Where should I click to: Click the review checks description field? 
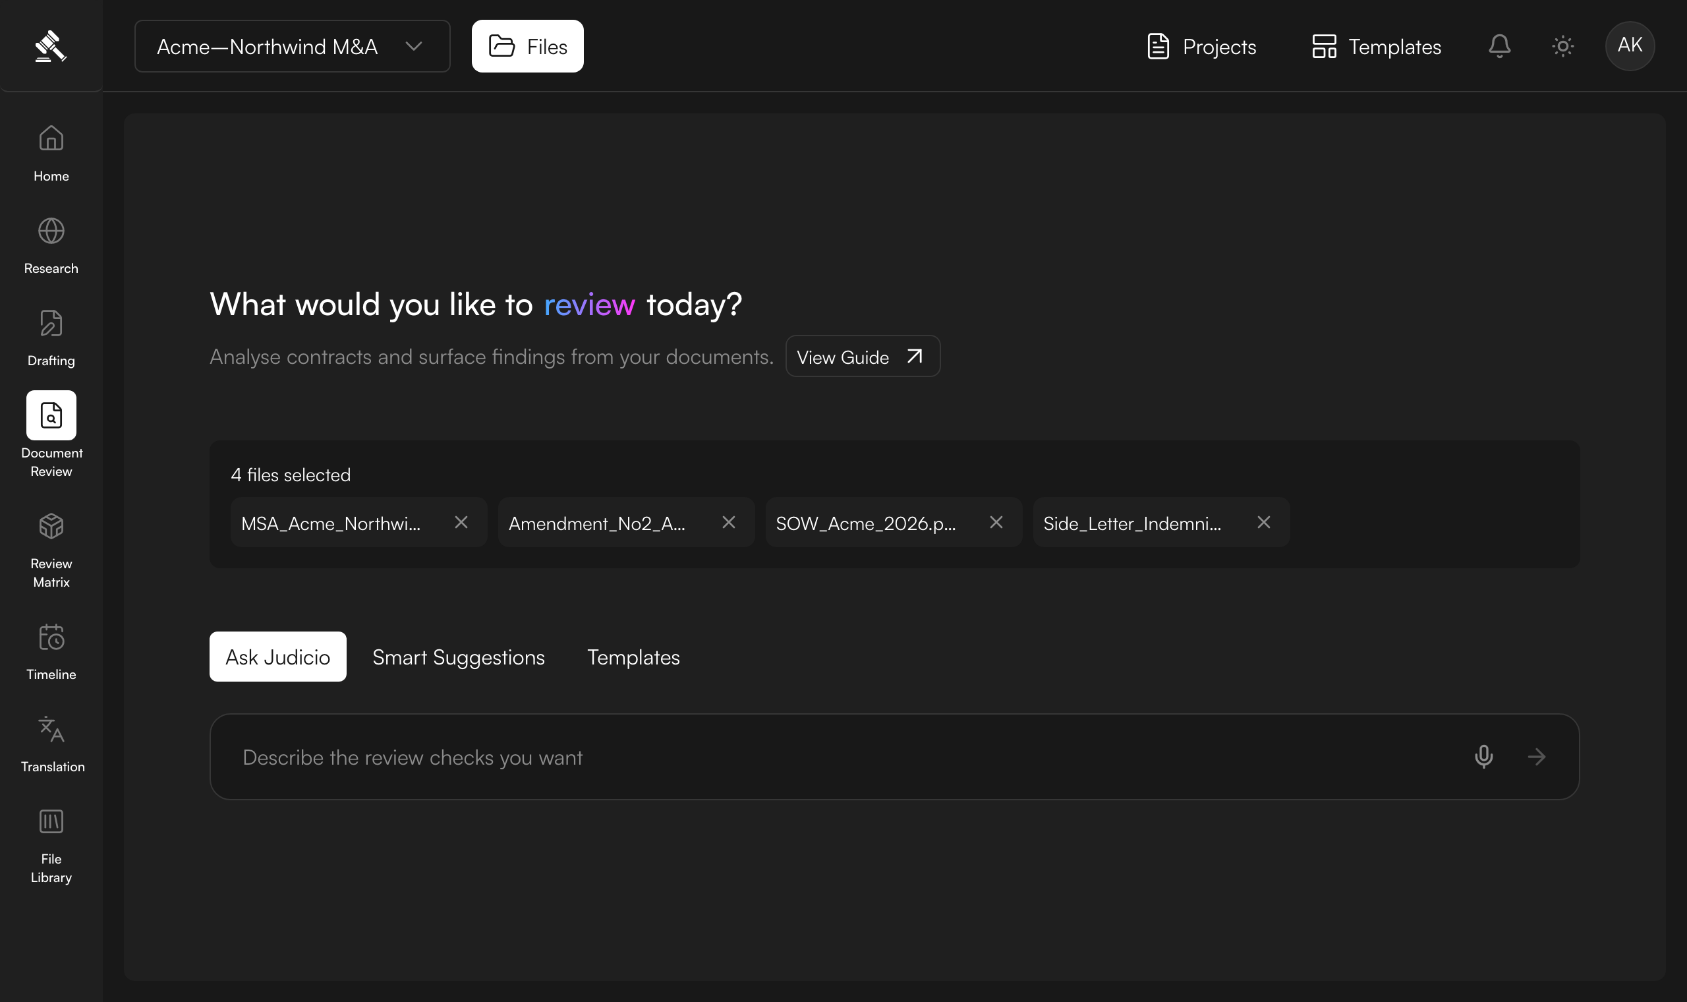[x=837, y=757]
